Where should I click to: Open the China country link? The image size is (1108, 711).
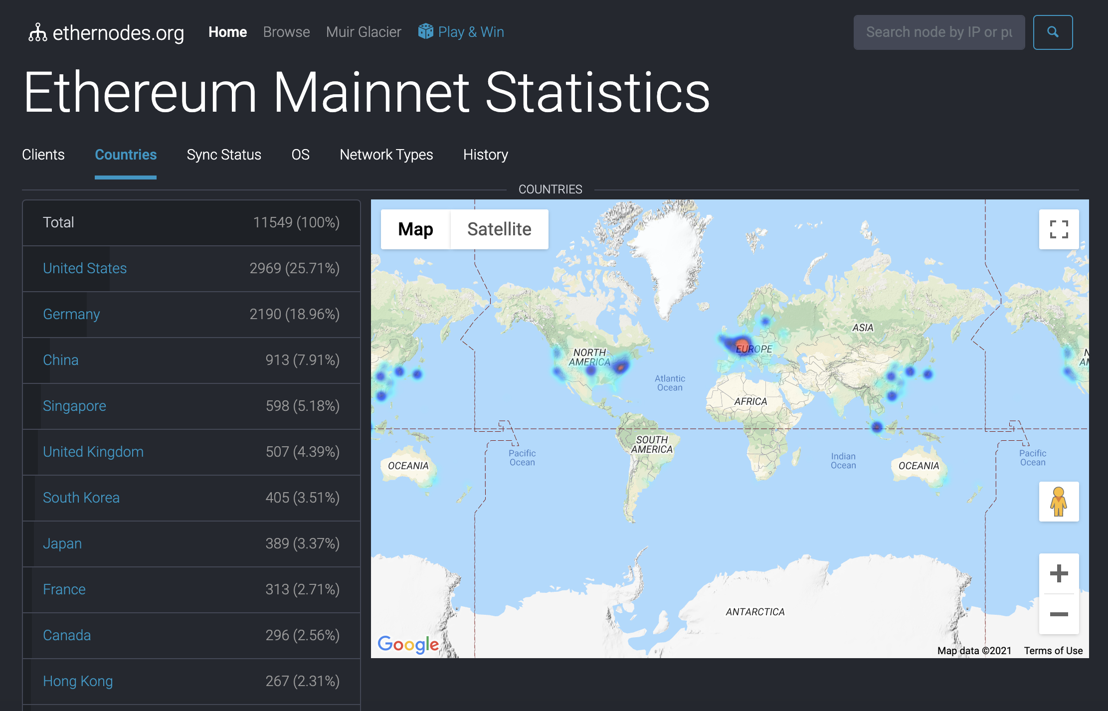pos(60,360)
